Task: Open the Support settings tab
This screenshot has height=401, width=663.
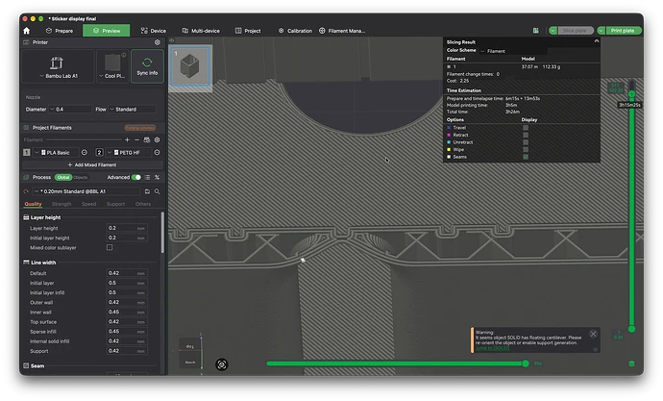Action: click(x=115, y=204)
